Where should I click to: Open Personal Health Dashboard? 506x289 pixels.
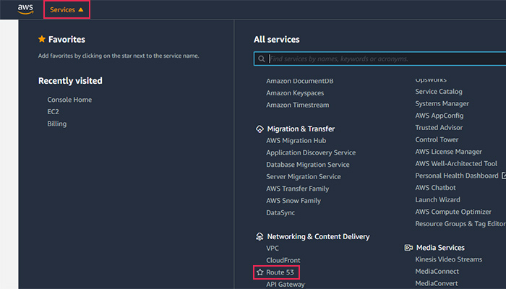(x=457, y=176)
